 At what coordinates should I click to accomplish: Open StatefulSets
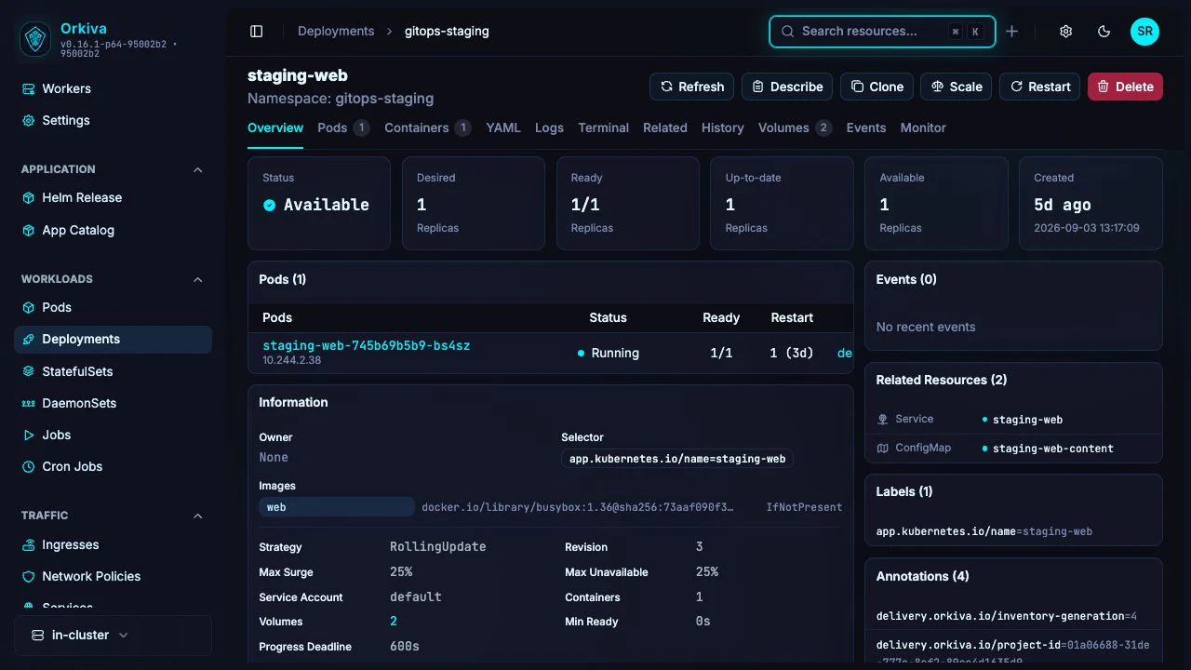point(113,371)
